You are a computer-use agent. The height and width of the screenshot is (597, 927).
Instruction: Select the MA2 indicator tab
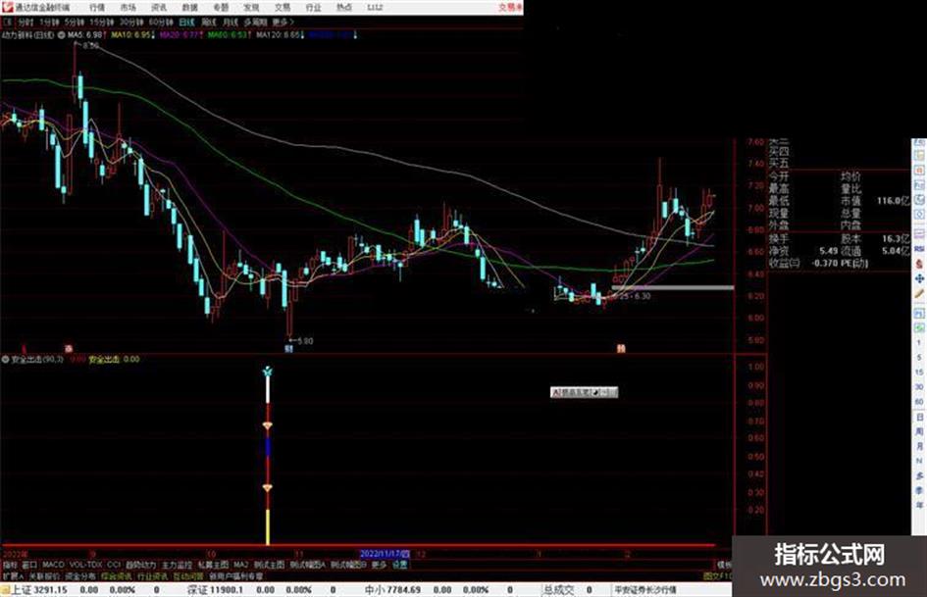pos(241,565)
